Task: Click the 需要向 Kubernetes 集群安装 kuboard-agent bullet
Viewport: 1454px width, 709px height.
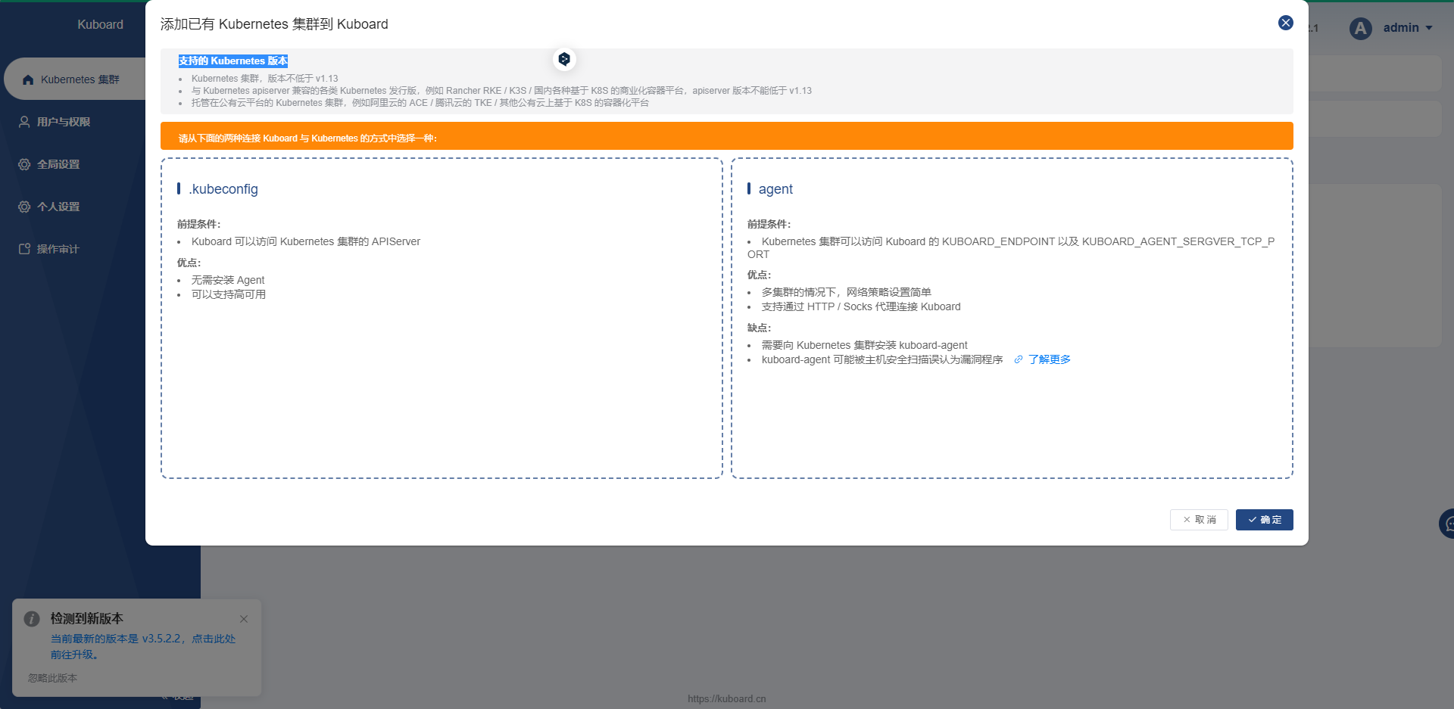Action: pos(865,345)
